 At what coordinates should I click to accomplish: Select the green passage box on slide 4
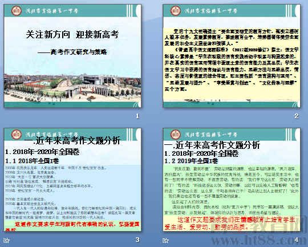(x=232, y=190)
